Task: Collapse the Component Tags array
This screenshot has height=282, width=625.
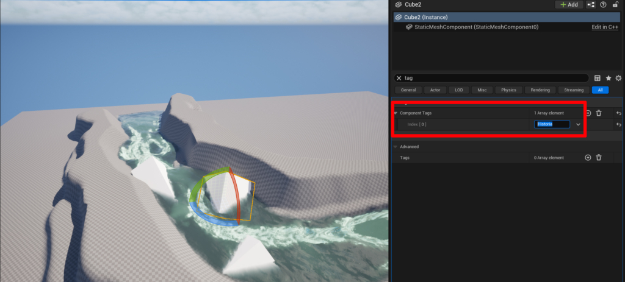Action: (396, 113)
